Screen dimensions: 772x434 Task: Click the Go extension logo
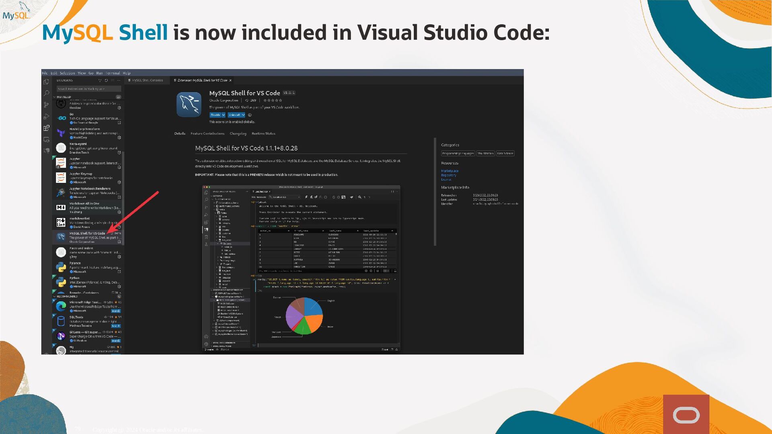click(61, 118)
